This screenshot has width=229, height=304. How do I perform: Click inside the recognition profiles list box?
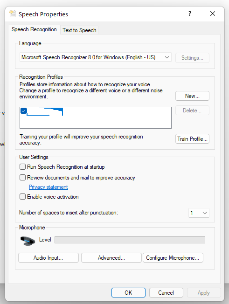click(x=96, y=117)
